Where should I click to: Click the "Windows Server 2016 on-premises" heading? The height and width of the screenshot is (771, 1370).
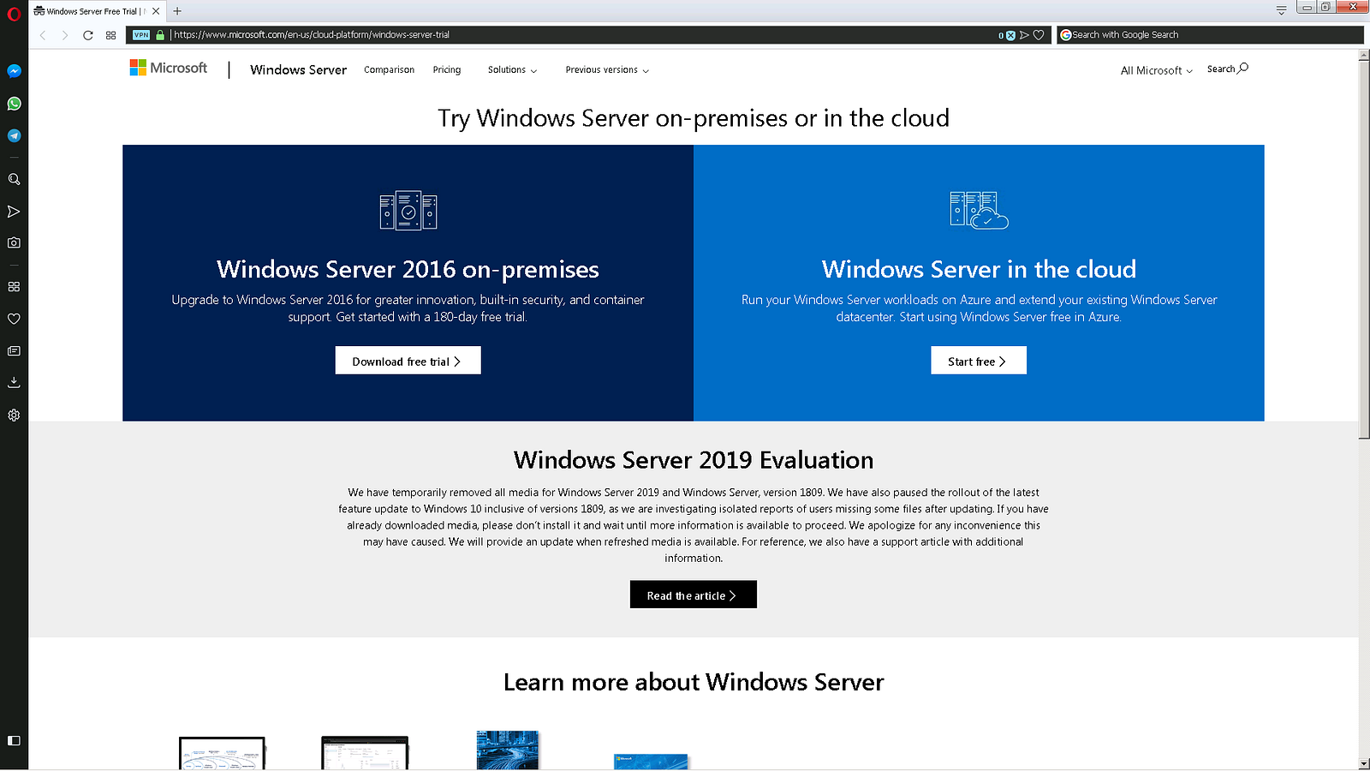(408, 270)
